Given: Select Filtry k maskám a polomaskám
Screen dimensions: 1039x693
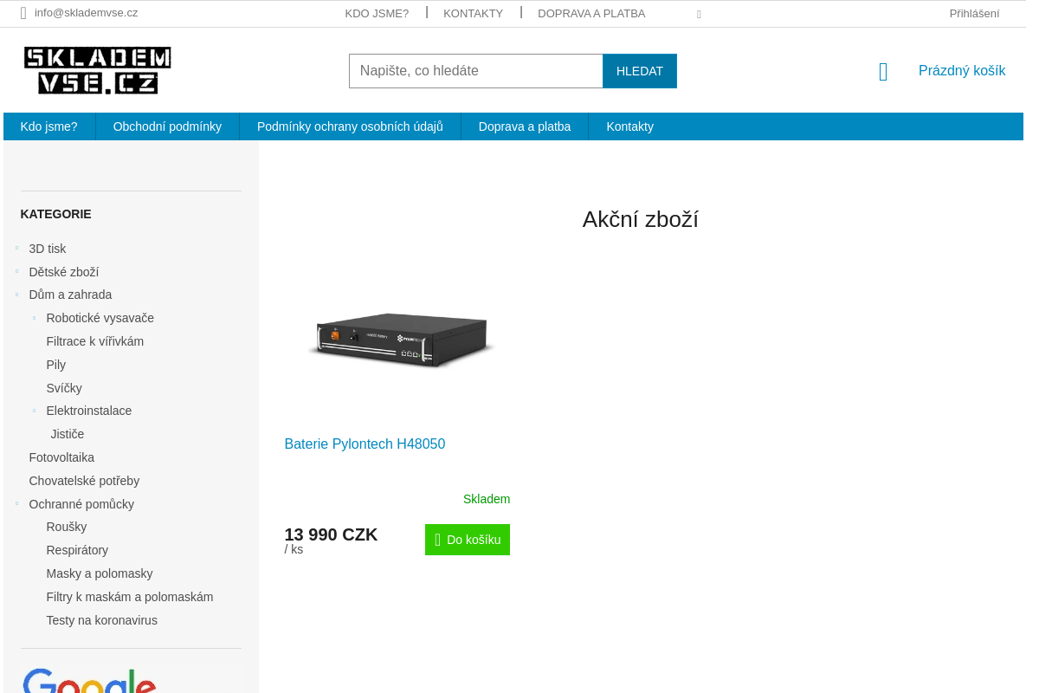Looking at the screenshot, I should click(130, 597).
